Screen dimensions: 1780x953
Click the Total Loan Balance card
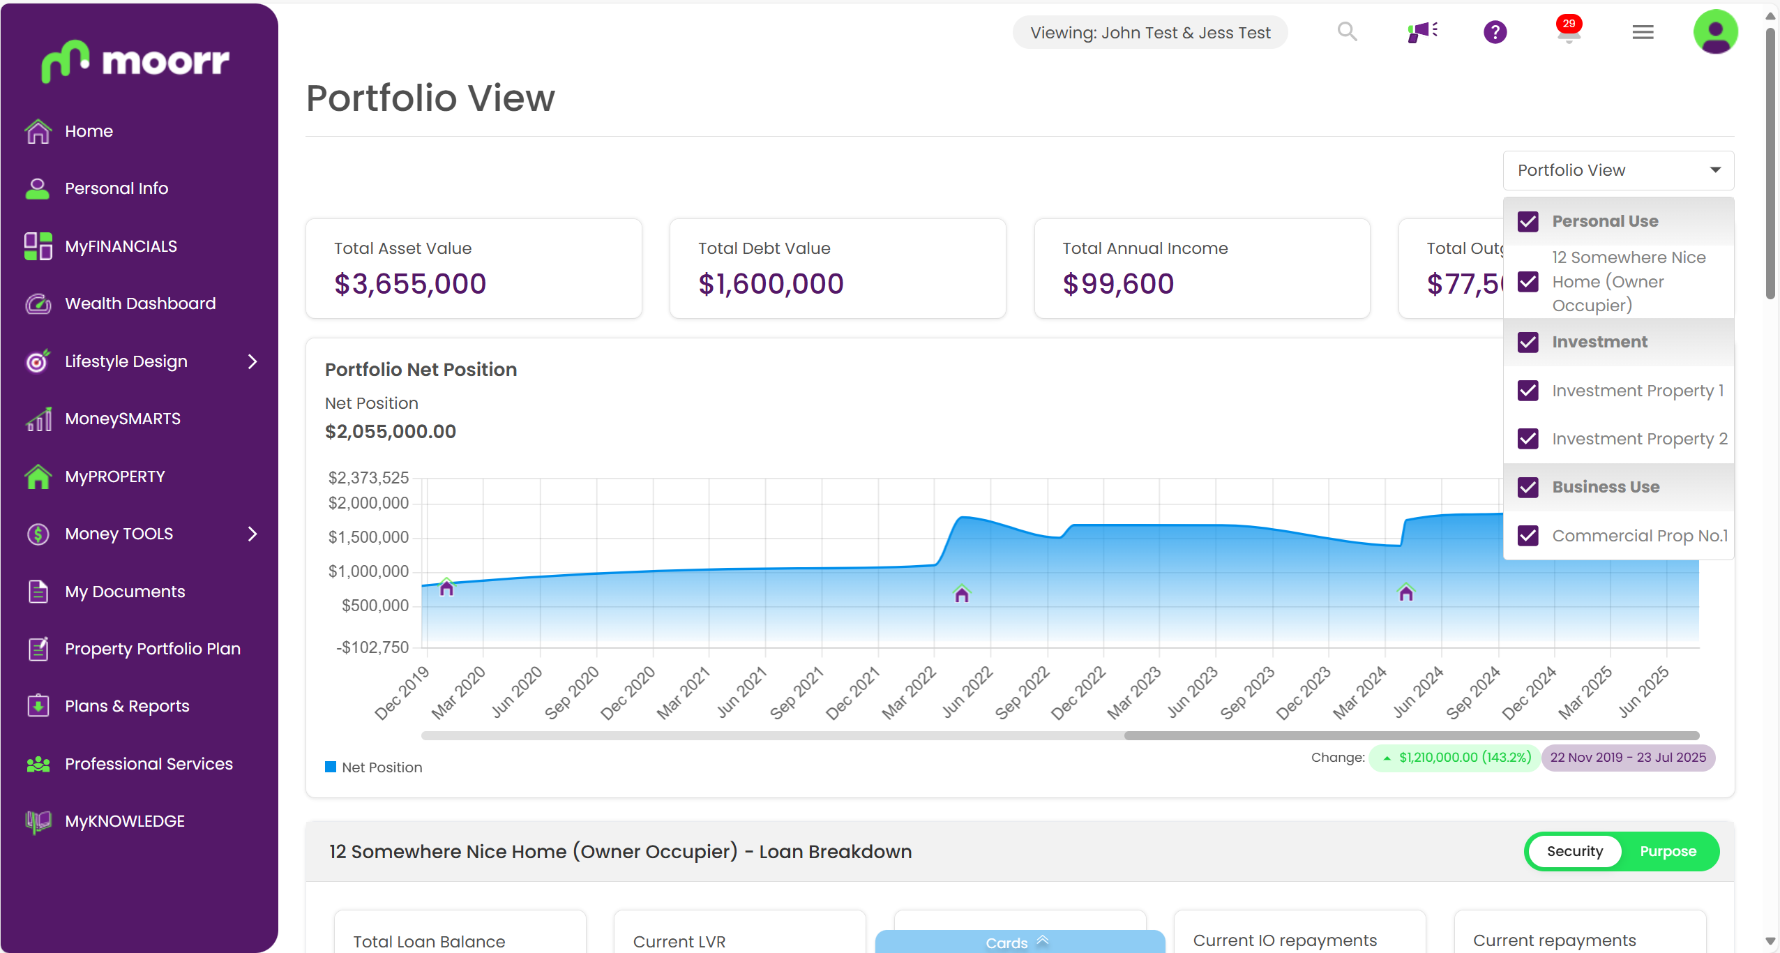pyautogui.click(x=460, y=931)
